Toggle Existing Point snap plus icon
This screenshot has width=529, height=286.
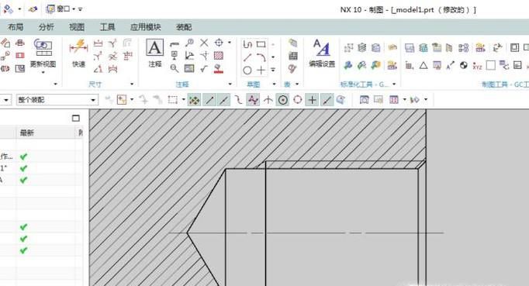[313, 100]
